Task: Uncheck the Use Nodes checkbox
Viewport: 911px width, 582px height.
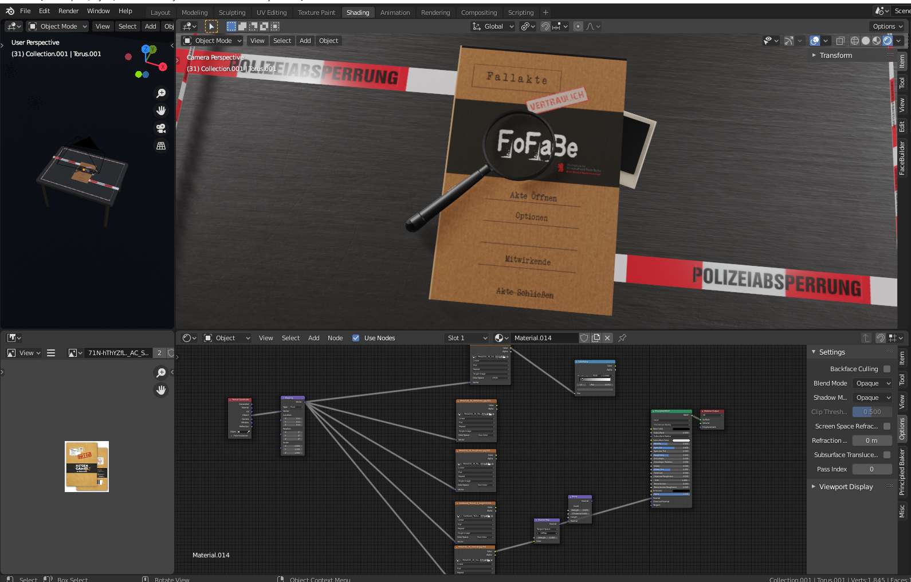Action: [x=356, y=338]
